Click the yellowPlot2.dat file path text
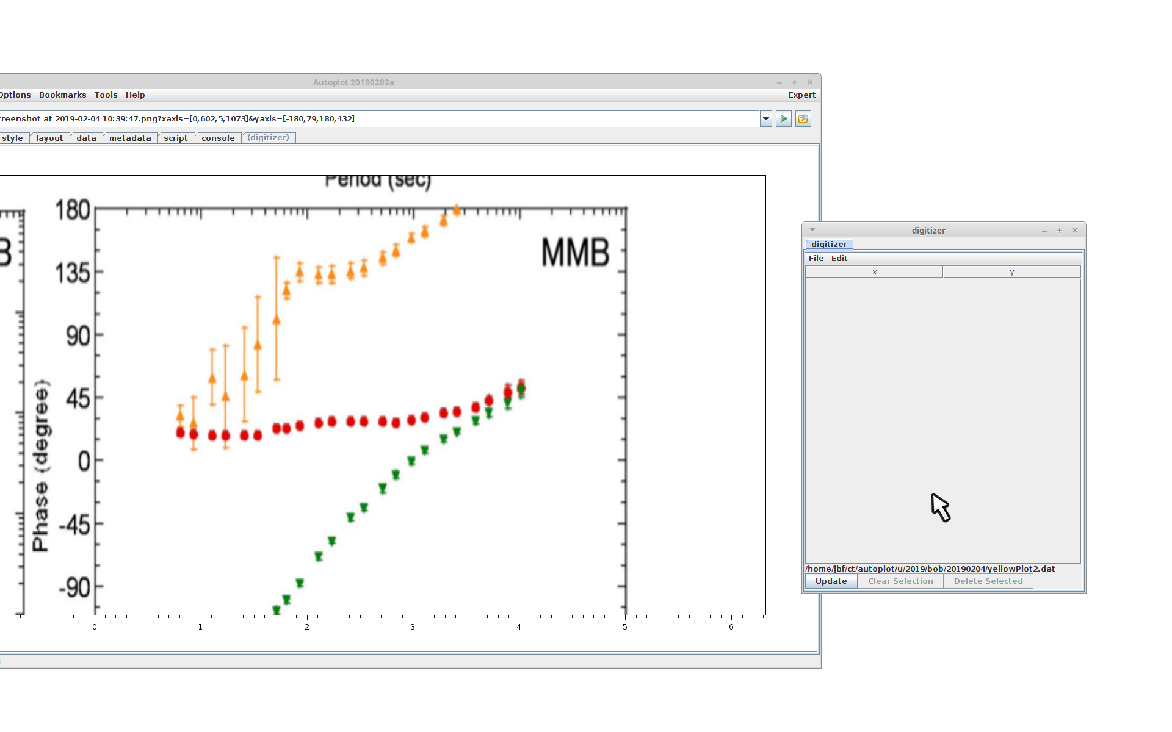The width and height of the screenshot is (1172, 732). click(x=930, y=569)
